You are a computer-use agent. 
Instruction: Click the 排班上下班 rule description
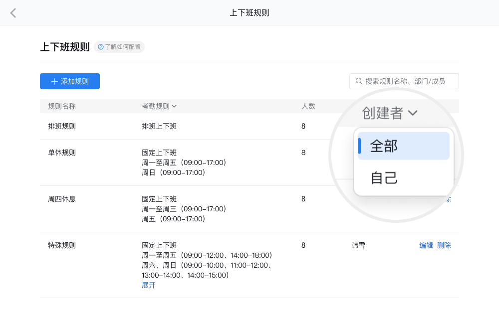click(x=159, y=126)
